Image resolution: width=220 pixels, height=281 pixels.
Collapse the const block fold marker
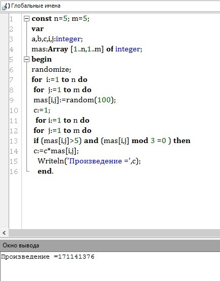26,19
